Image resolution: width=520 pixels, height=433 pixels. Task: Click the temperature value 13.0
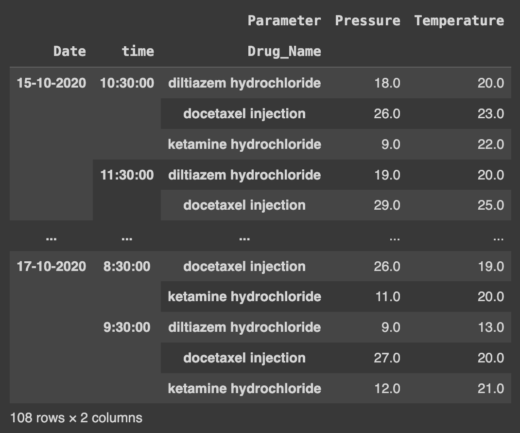point(490,327)
